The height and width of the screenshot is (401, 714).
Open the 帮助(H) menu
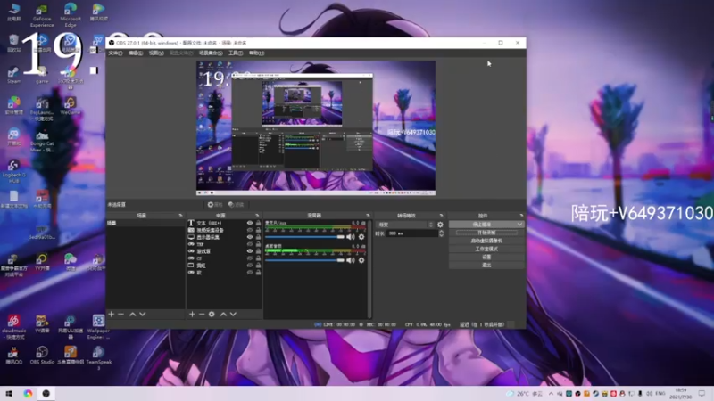point(257,53)
